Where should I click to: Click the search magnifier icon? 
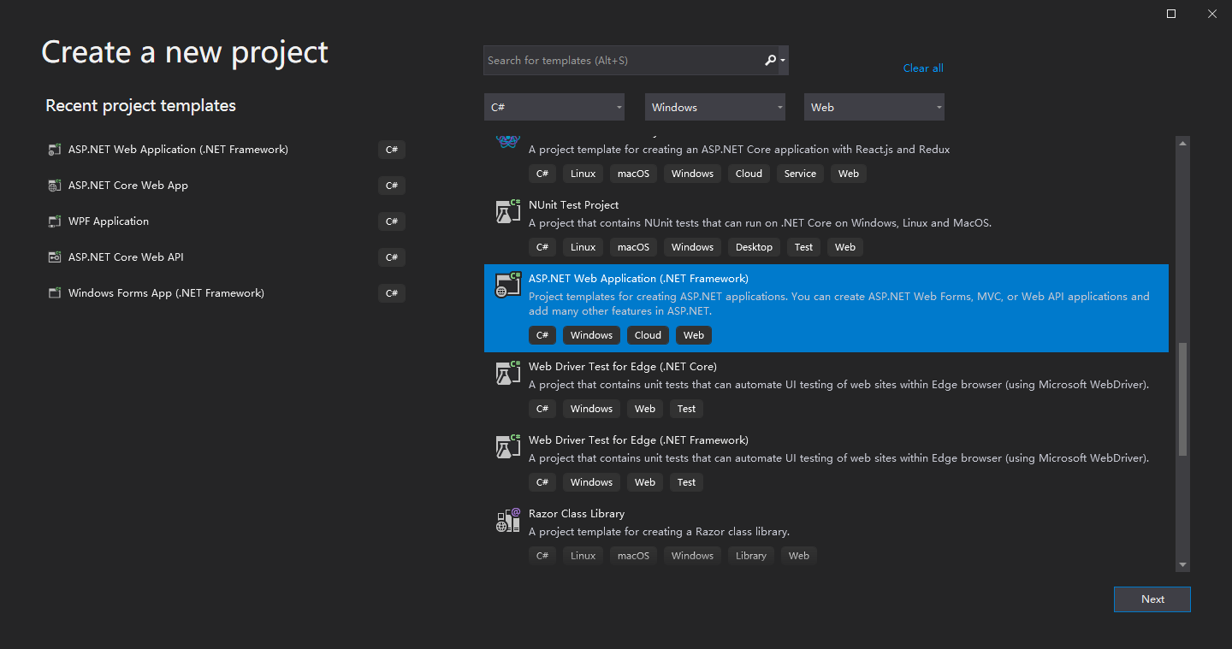pos(769,60)
